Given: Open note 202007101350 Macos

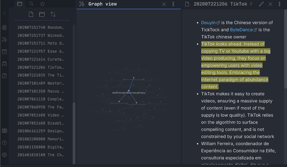Looking at the screenshot, I should coord(41,91).
